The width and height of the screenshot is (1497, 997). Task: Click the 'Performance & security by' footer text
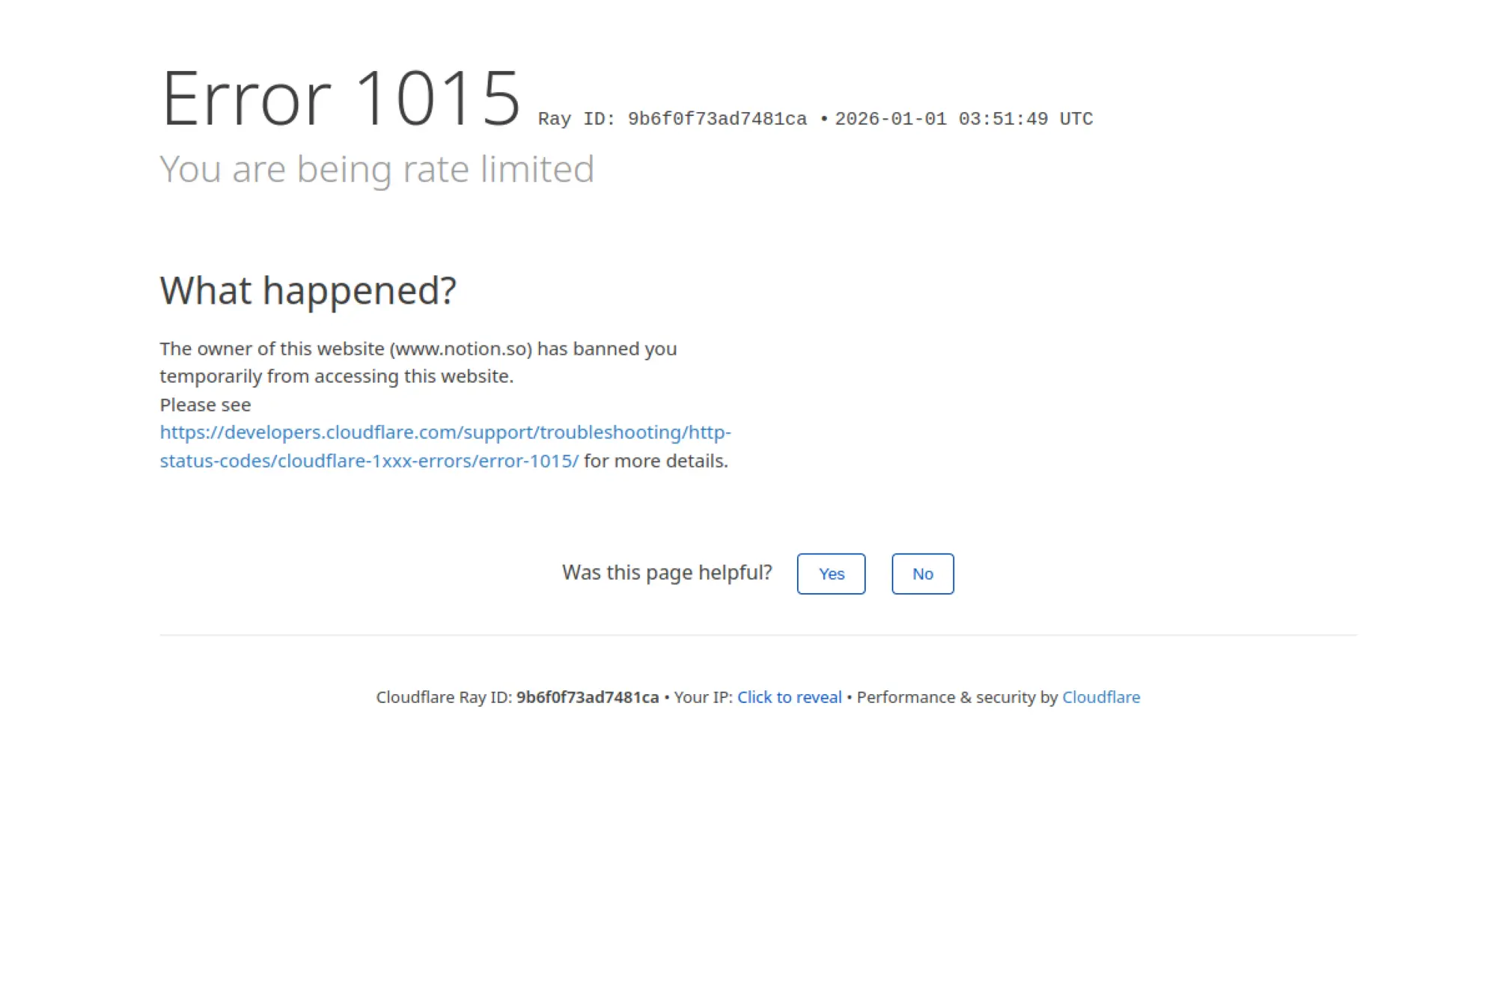[x=957, y=697]
